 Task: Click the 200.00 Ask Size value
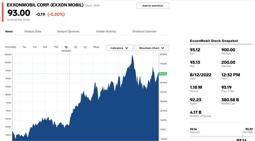[x=228, y=62]
